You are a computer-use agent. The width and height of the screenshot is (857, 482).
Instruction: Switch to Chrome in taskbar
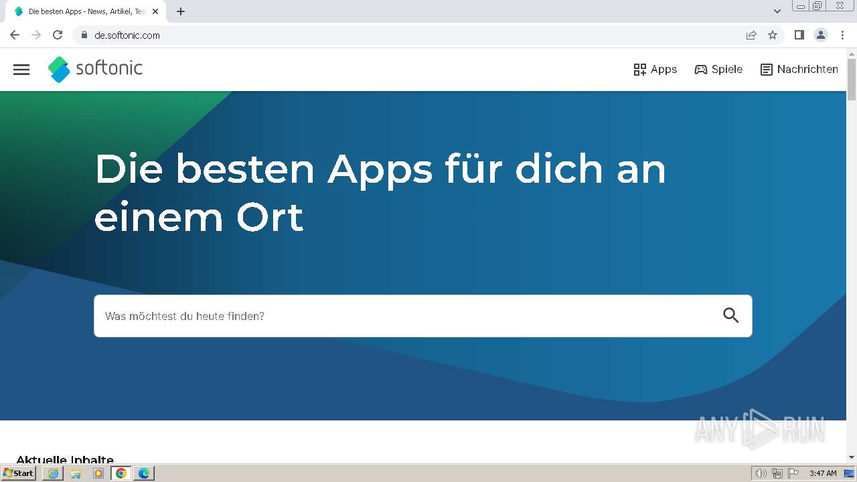click(x=121, y=473)
